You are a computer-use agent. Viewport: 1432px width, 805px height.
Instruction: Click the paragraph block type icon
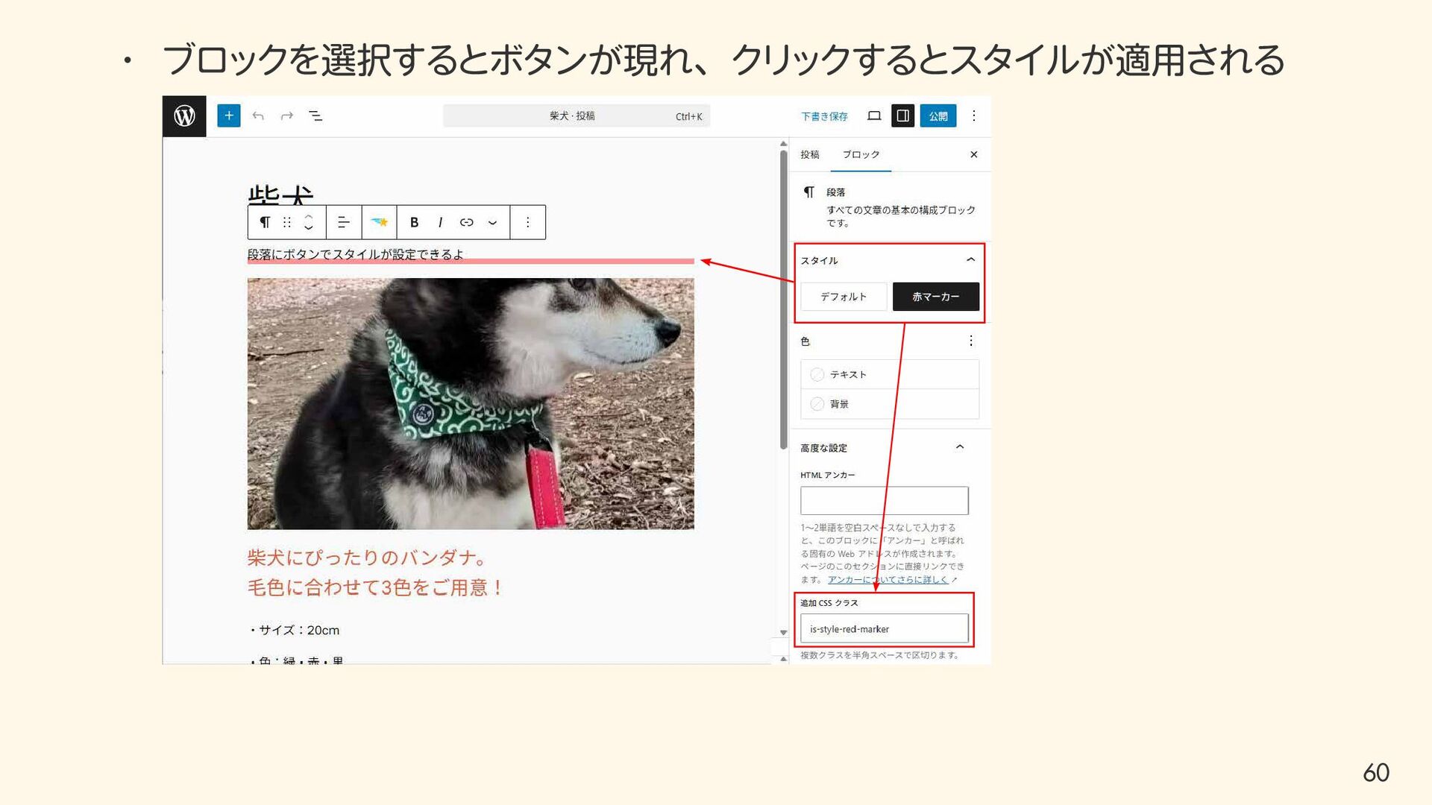(x=264, y=222)
